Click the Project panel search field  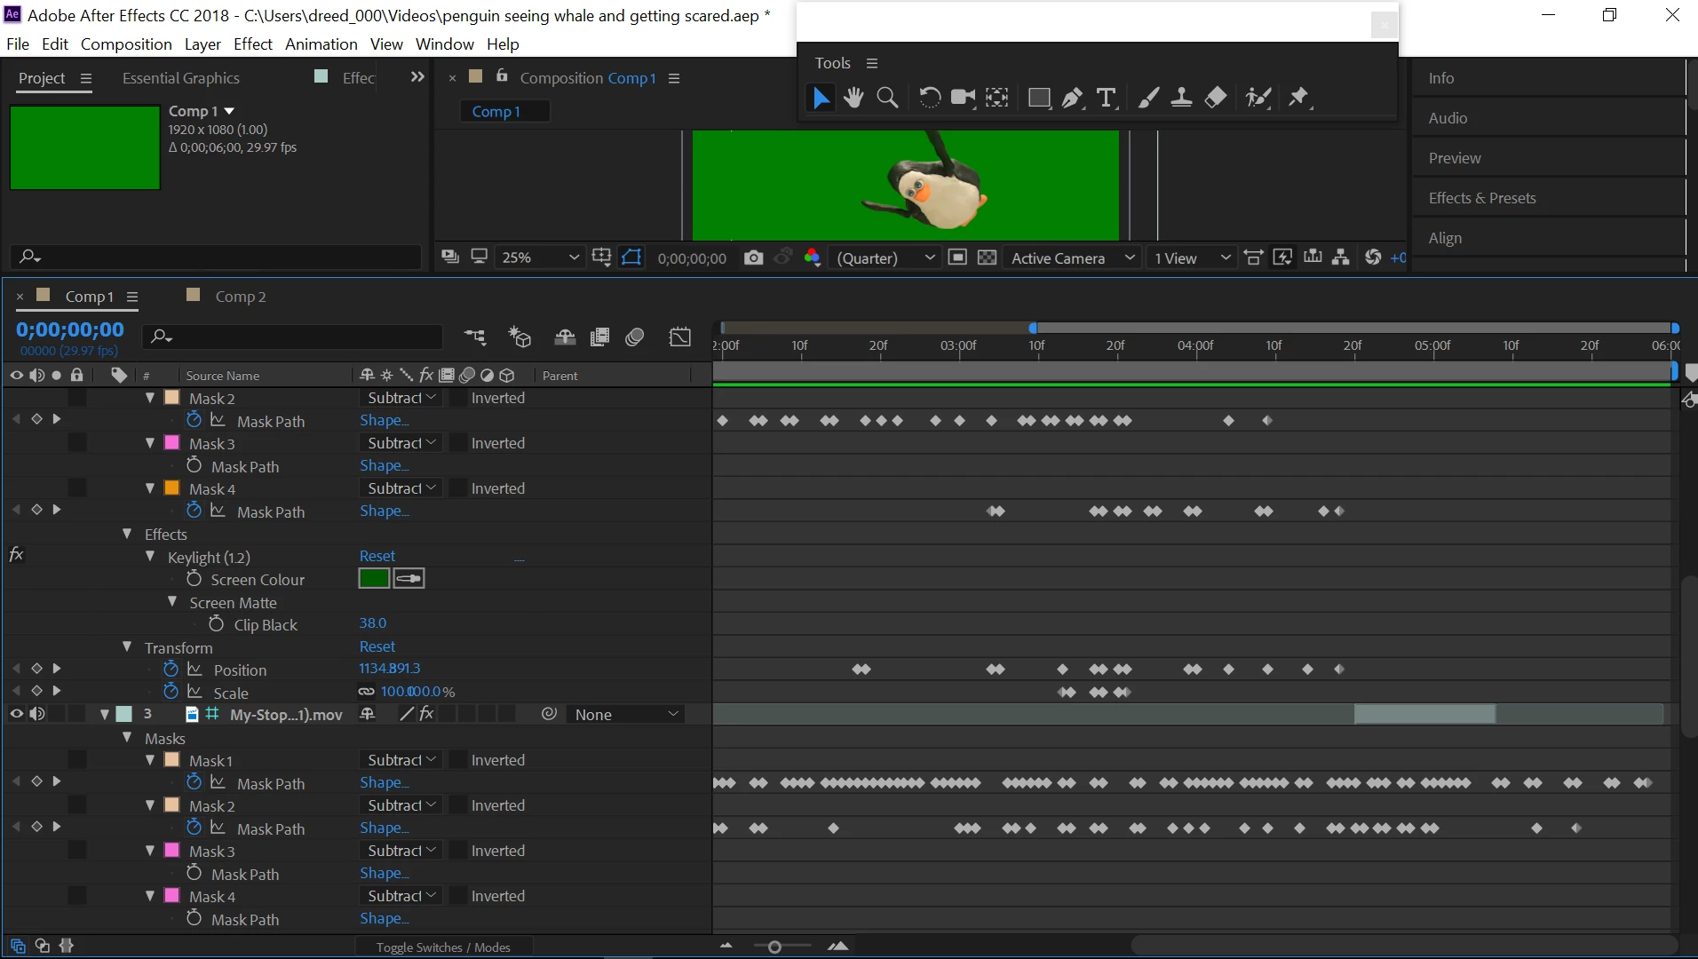coord(216,257)
